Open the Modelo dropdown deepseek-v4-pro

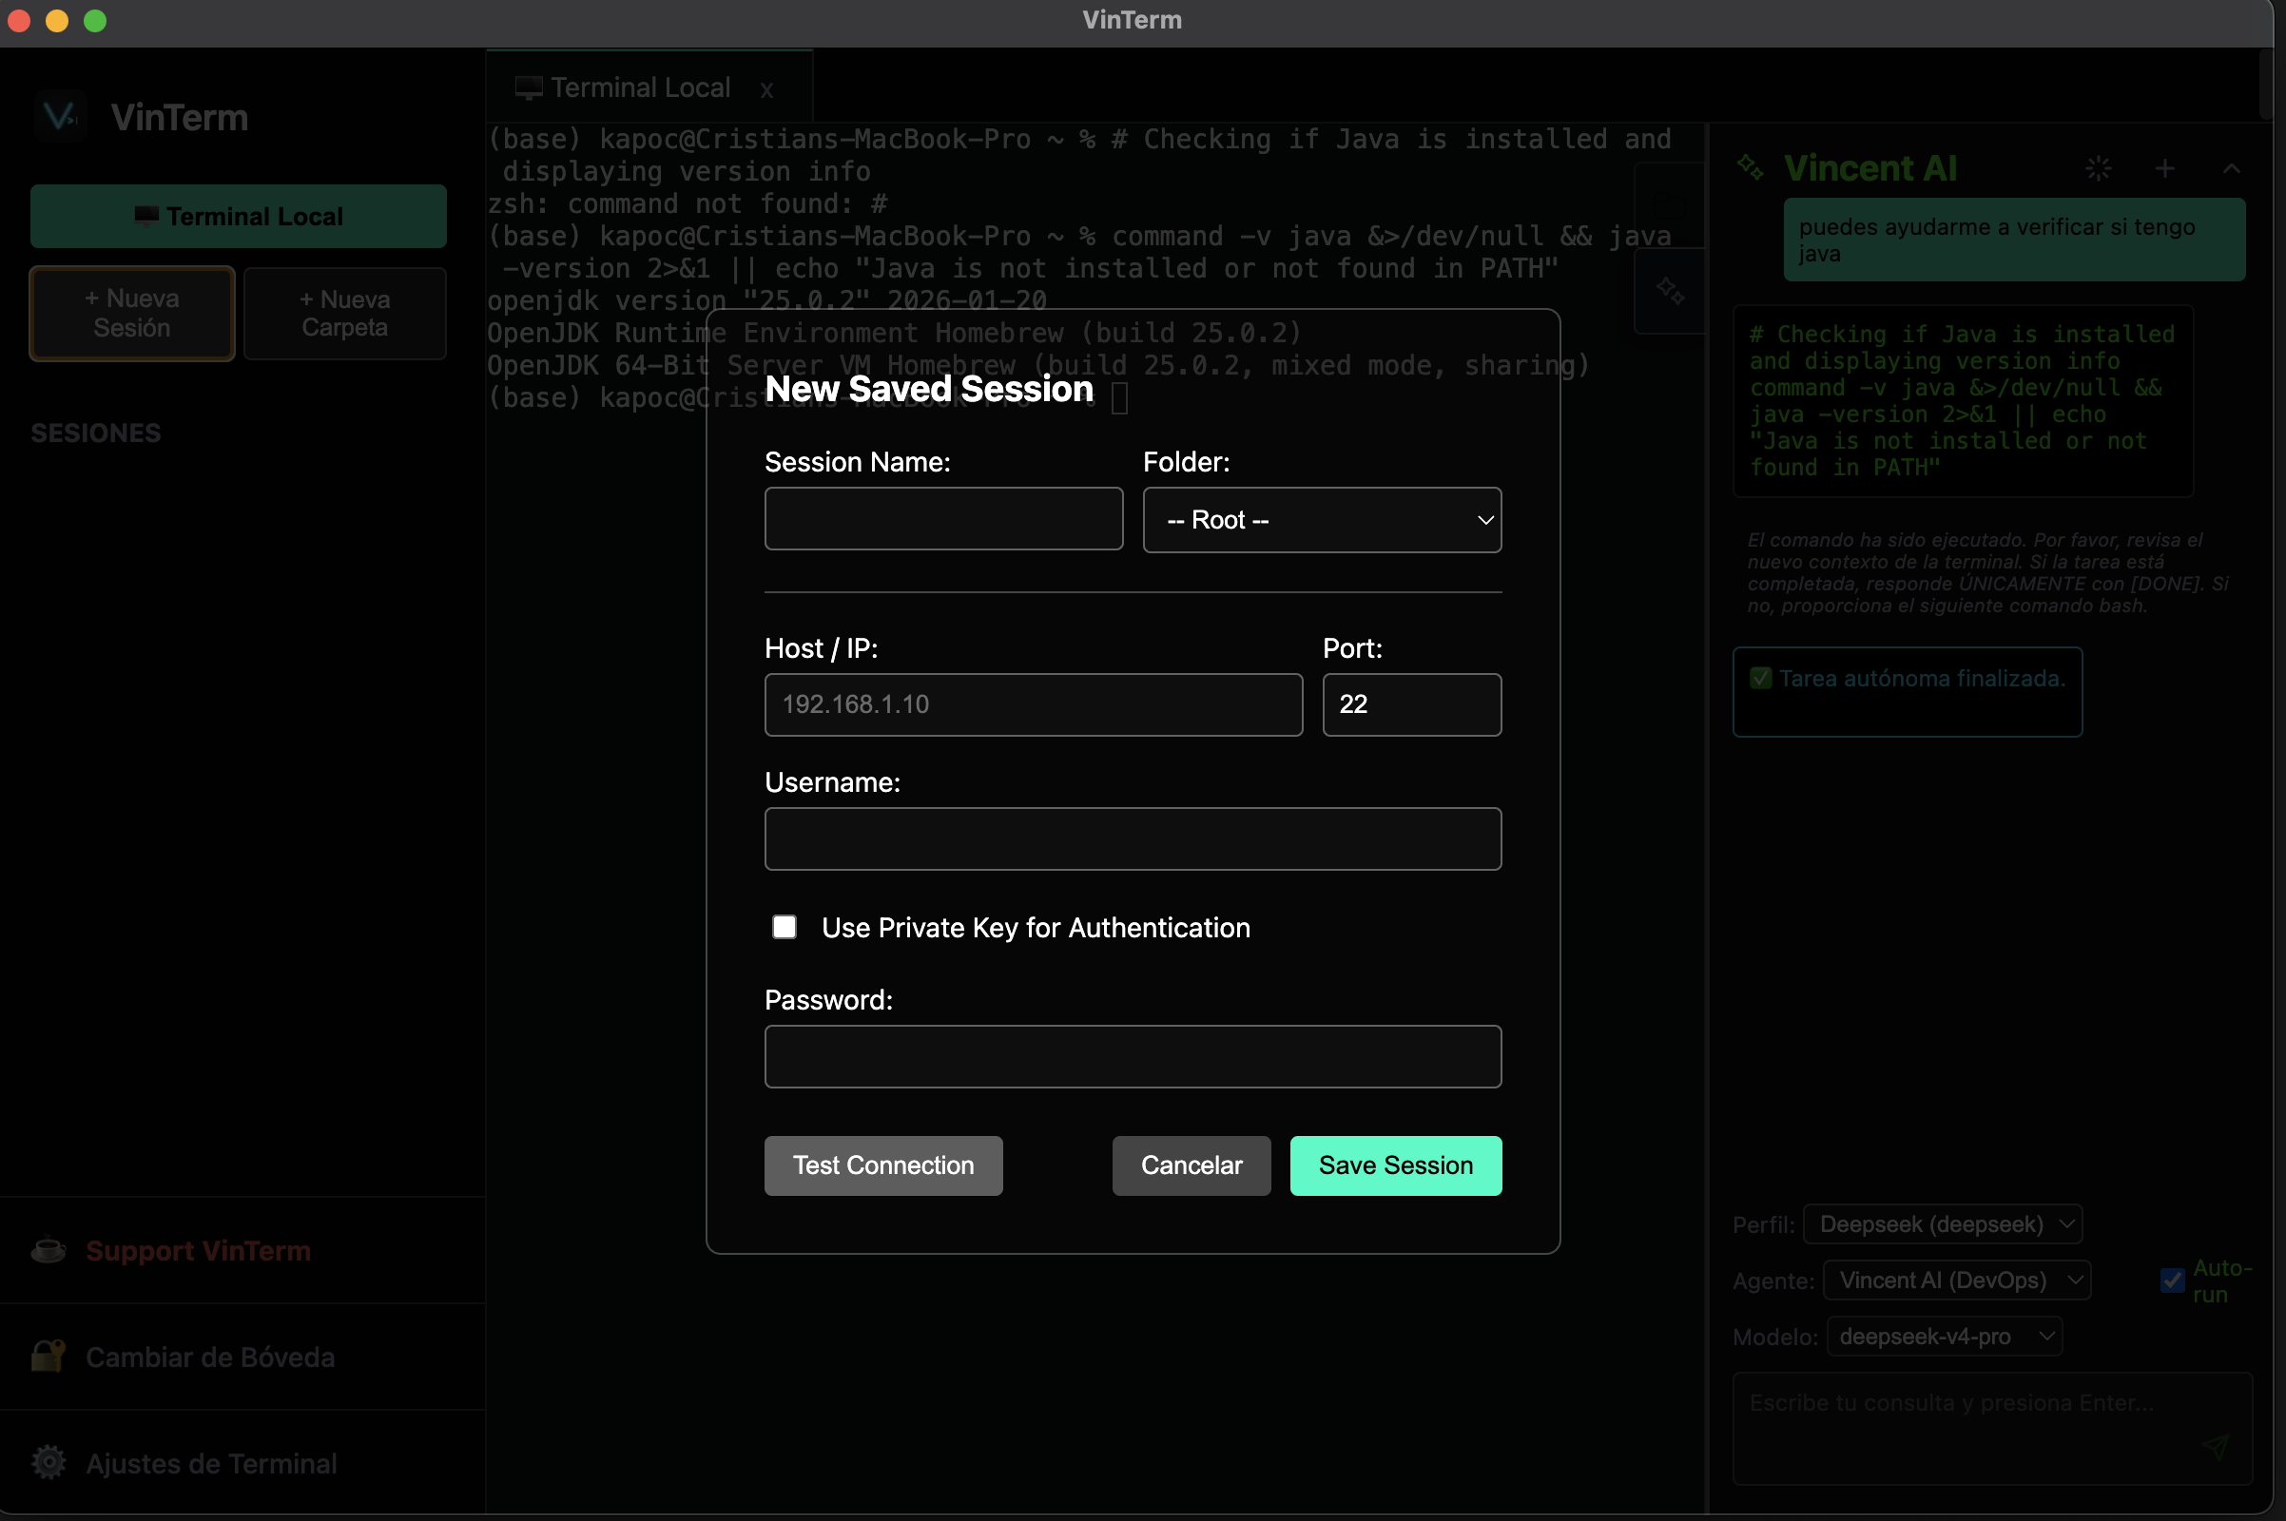coord(1945,1337)
